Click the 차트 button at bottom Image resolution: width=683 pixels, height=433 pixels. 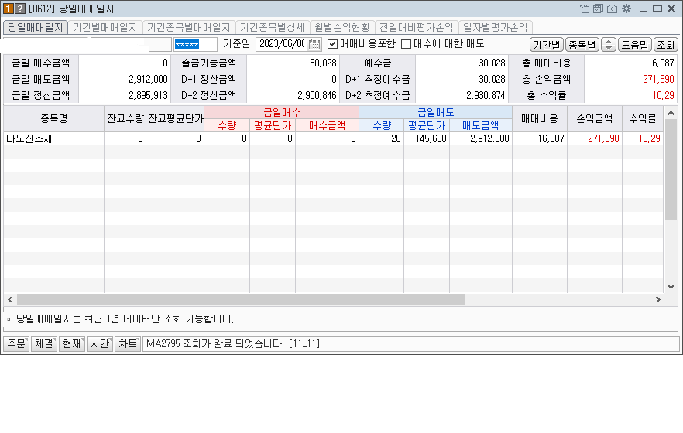point(128,344)
